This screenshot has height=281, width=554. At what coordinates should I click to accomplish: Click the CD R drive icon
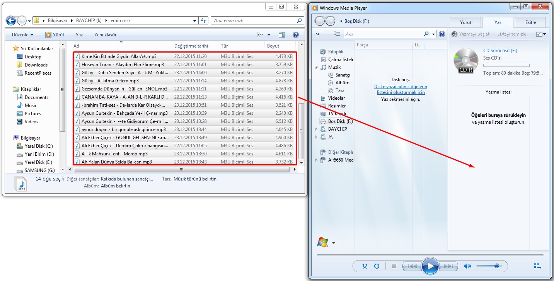(x=465, y=61)
